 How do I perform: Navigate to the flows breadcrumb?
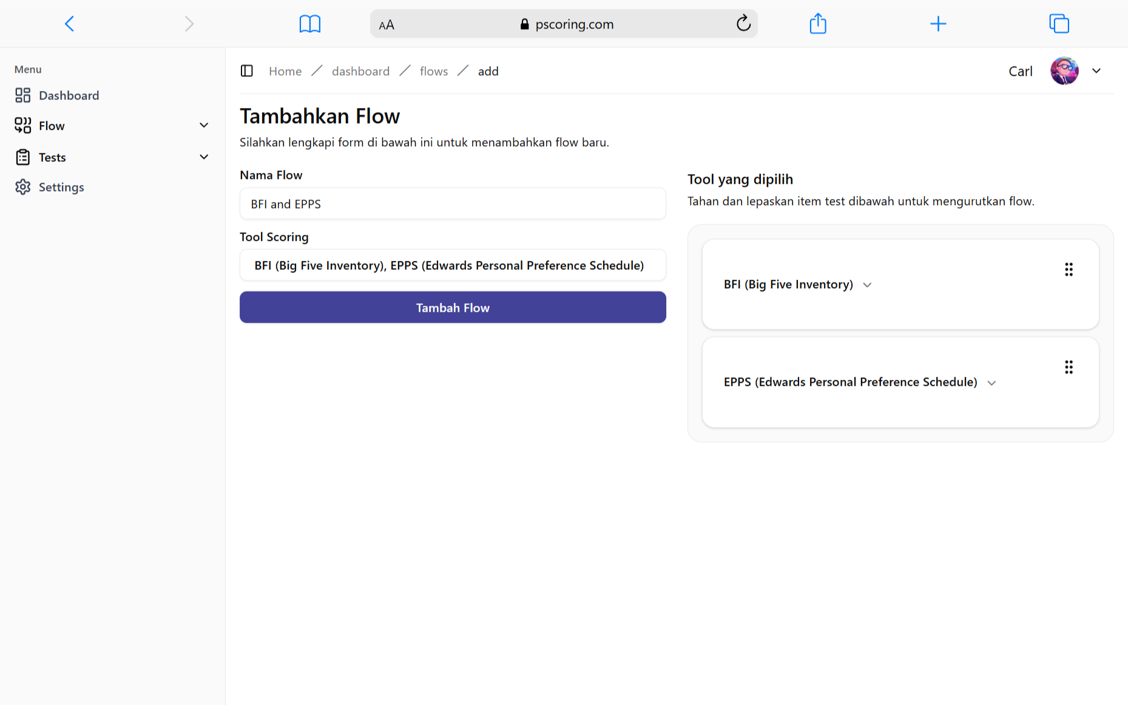pos(433,71)
